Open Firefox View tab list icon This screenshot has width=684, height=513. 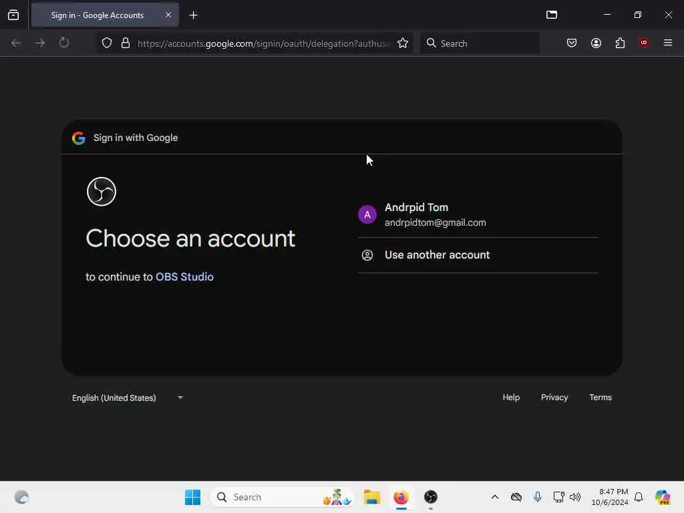click(x=13, y=15)
